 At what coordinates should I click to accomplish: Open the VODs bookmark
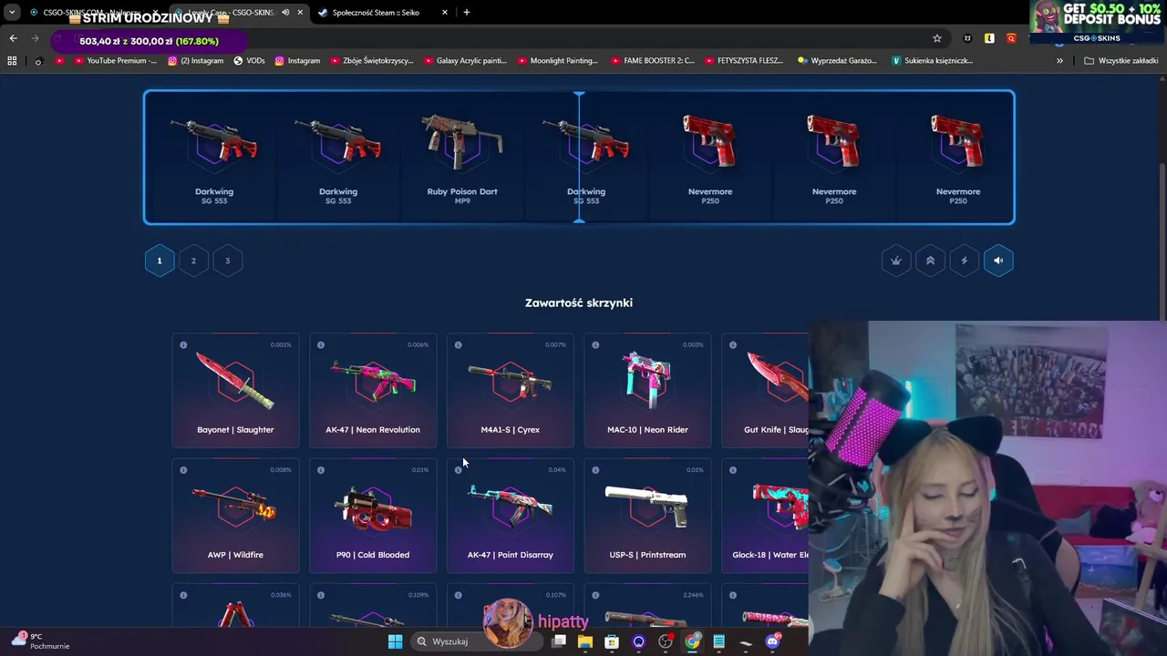(249, 61)
